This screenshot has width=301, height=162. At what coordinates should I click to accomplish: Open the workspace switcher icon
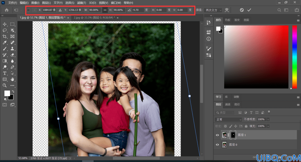click(x=286, y=10)
